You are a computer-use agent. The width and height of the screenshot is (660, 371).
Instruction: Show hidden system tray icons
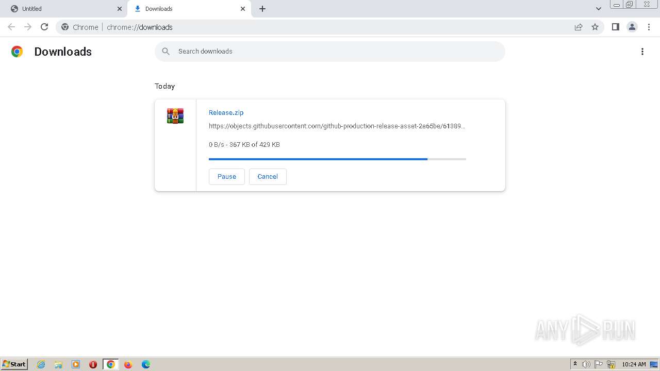click(575, 364)
